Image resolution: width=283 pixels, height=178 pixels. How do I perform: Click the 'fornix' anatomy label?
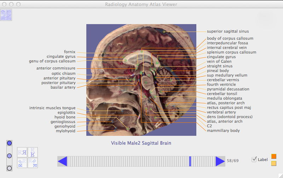click(69, 52)
